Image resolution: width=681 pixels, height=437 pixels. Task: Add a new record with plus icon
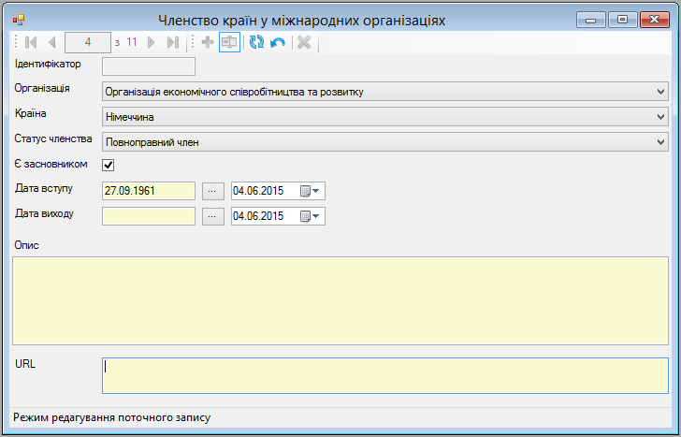coord(208,42)
